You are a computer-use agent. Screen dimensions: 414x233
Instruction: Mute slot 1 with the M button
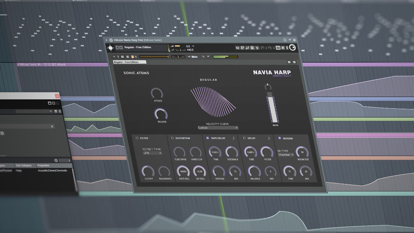tap(122, 57)
